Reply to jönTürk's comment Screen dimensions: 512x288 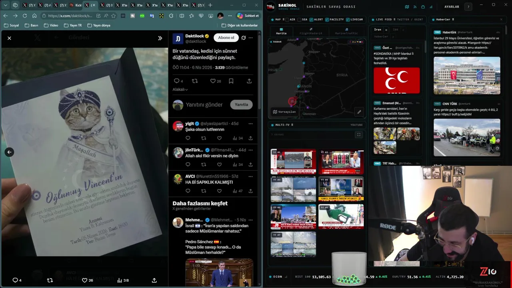tap(188, 164)
